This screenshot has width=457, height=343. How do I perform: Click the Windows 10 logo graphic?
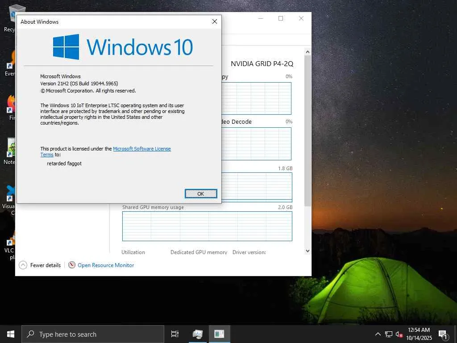[x=123, y=47]
